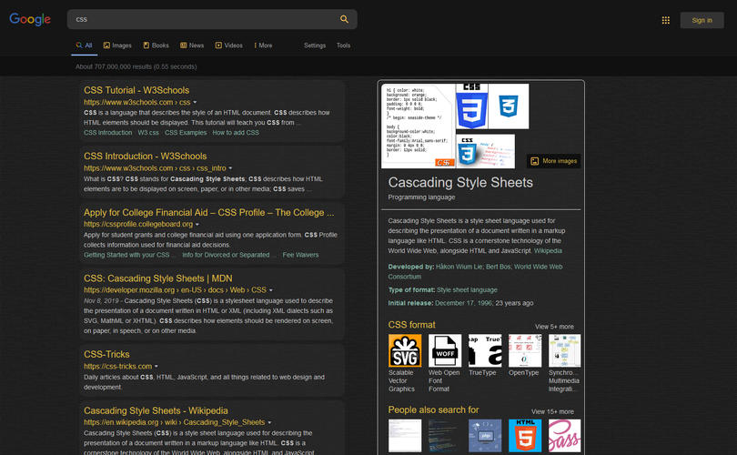737x455 pixels.
Task: Click View 15+ more for People also search
Action: (552, 411)
